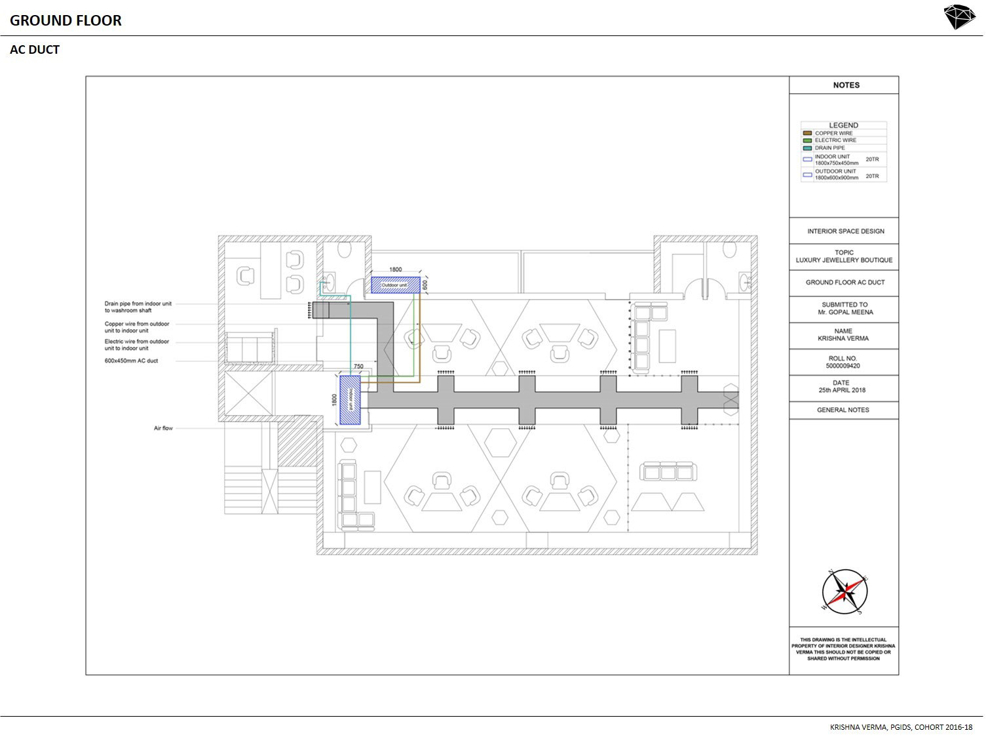Image resolution: width=988 pixels, height=737 pixels.
Task: Click the diamond logo in the header
Action: tap(959, 17)
